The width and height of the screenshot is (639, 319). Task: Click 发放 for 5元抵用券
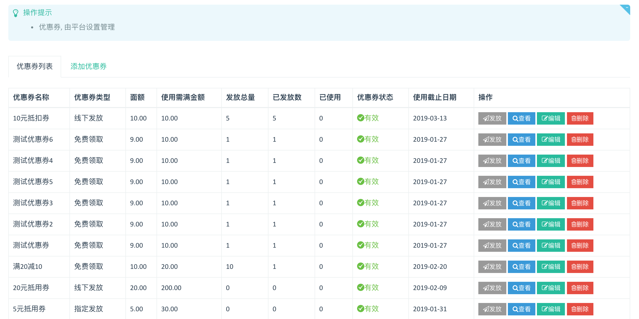pyautogui.click(x=492, y=309)
